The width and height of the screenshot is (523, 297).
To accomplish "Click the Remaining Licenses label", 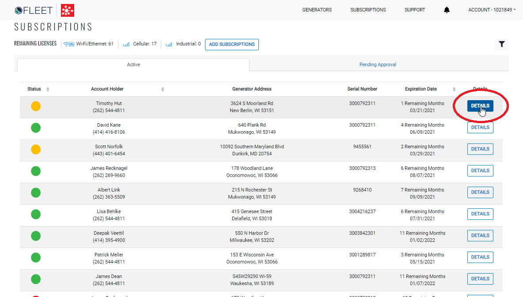I will (35, 44).
